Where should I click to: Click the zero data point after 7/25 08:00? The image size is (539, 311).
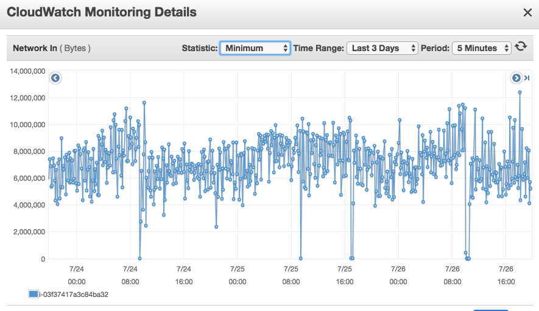pyautogui.click(x=300, y=259)
